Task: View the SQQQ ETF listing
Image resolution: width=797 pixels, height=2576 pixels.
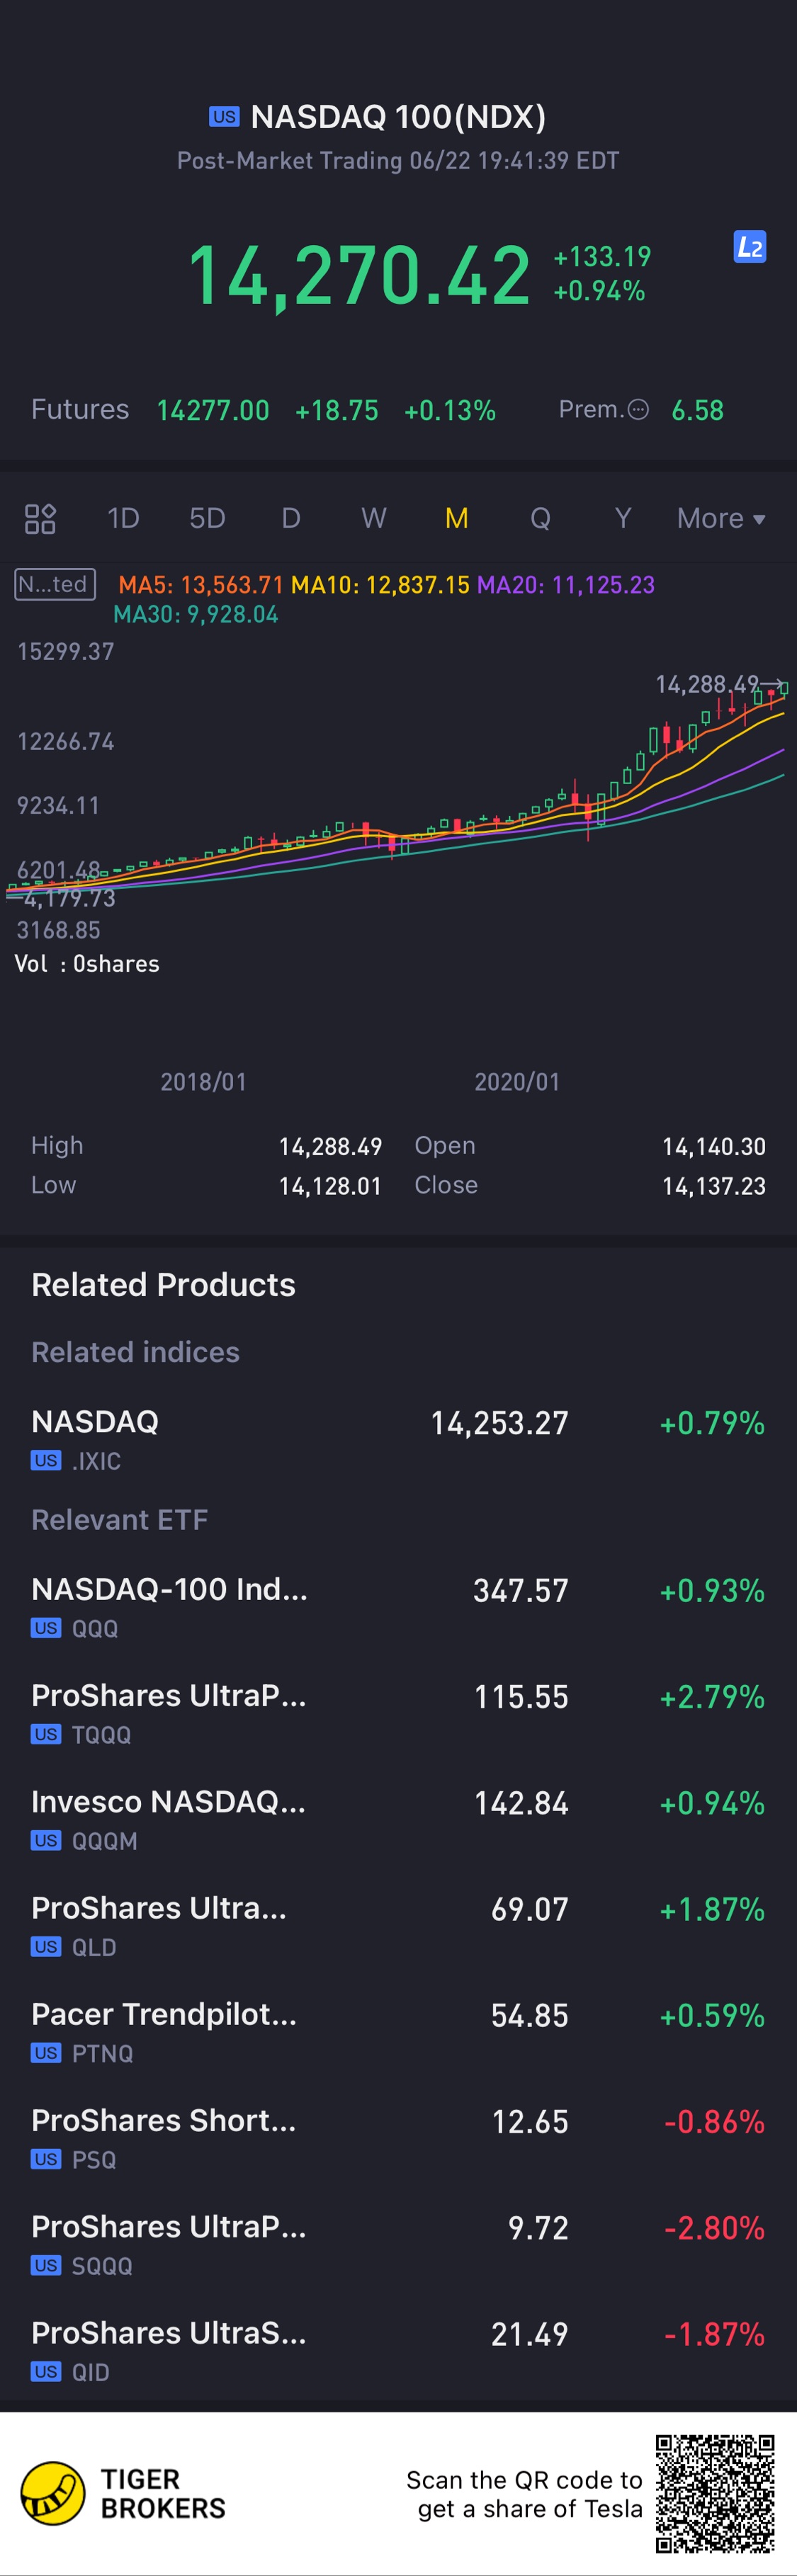Action: (398, 2244)
